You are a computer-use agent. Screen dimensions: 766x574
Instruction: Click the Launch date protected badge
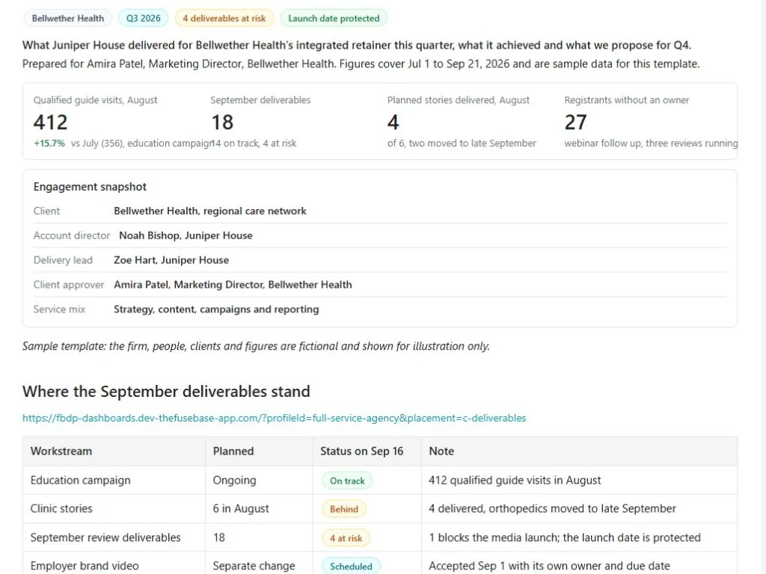tap(334, 19)
